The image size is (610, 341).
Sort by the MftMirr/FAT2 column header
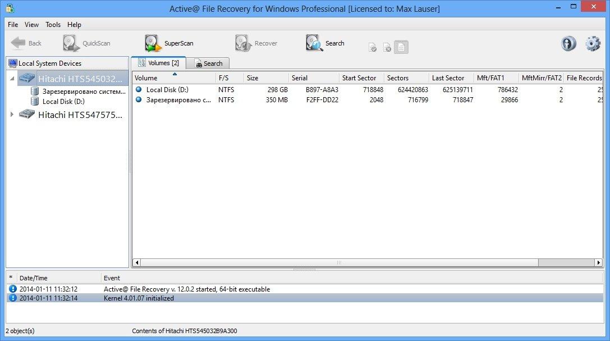(542, 78)
